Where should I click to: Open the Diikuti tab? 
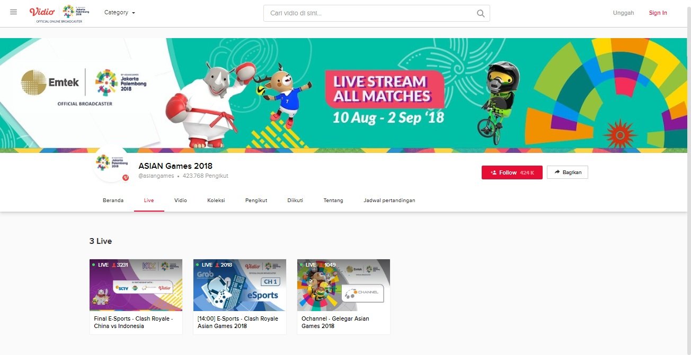click(295, 201)
